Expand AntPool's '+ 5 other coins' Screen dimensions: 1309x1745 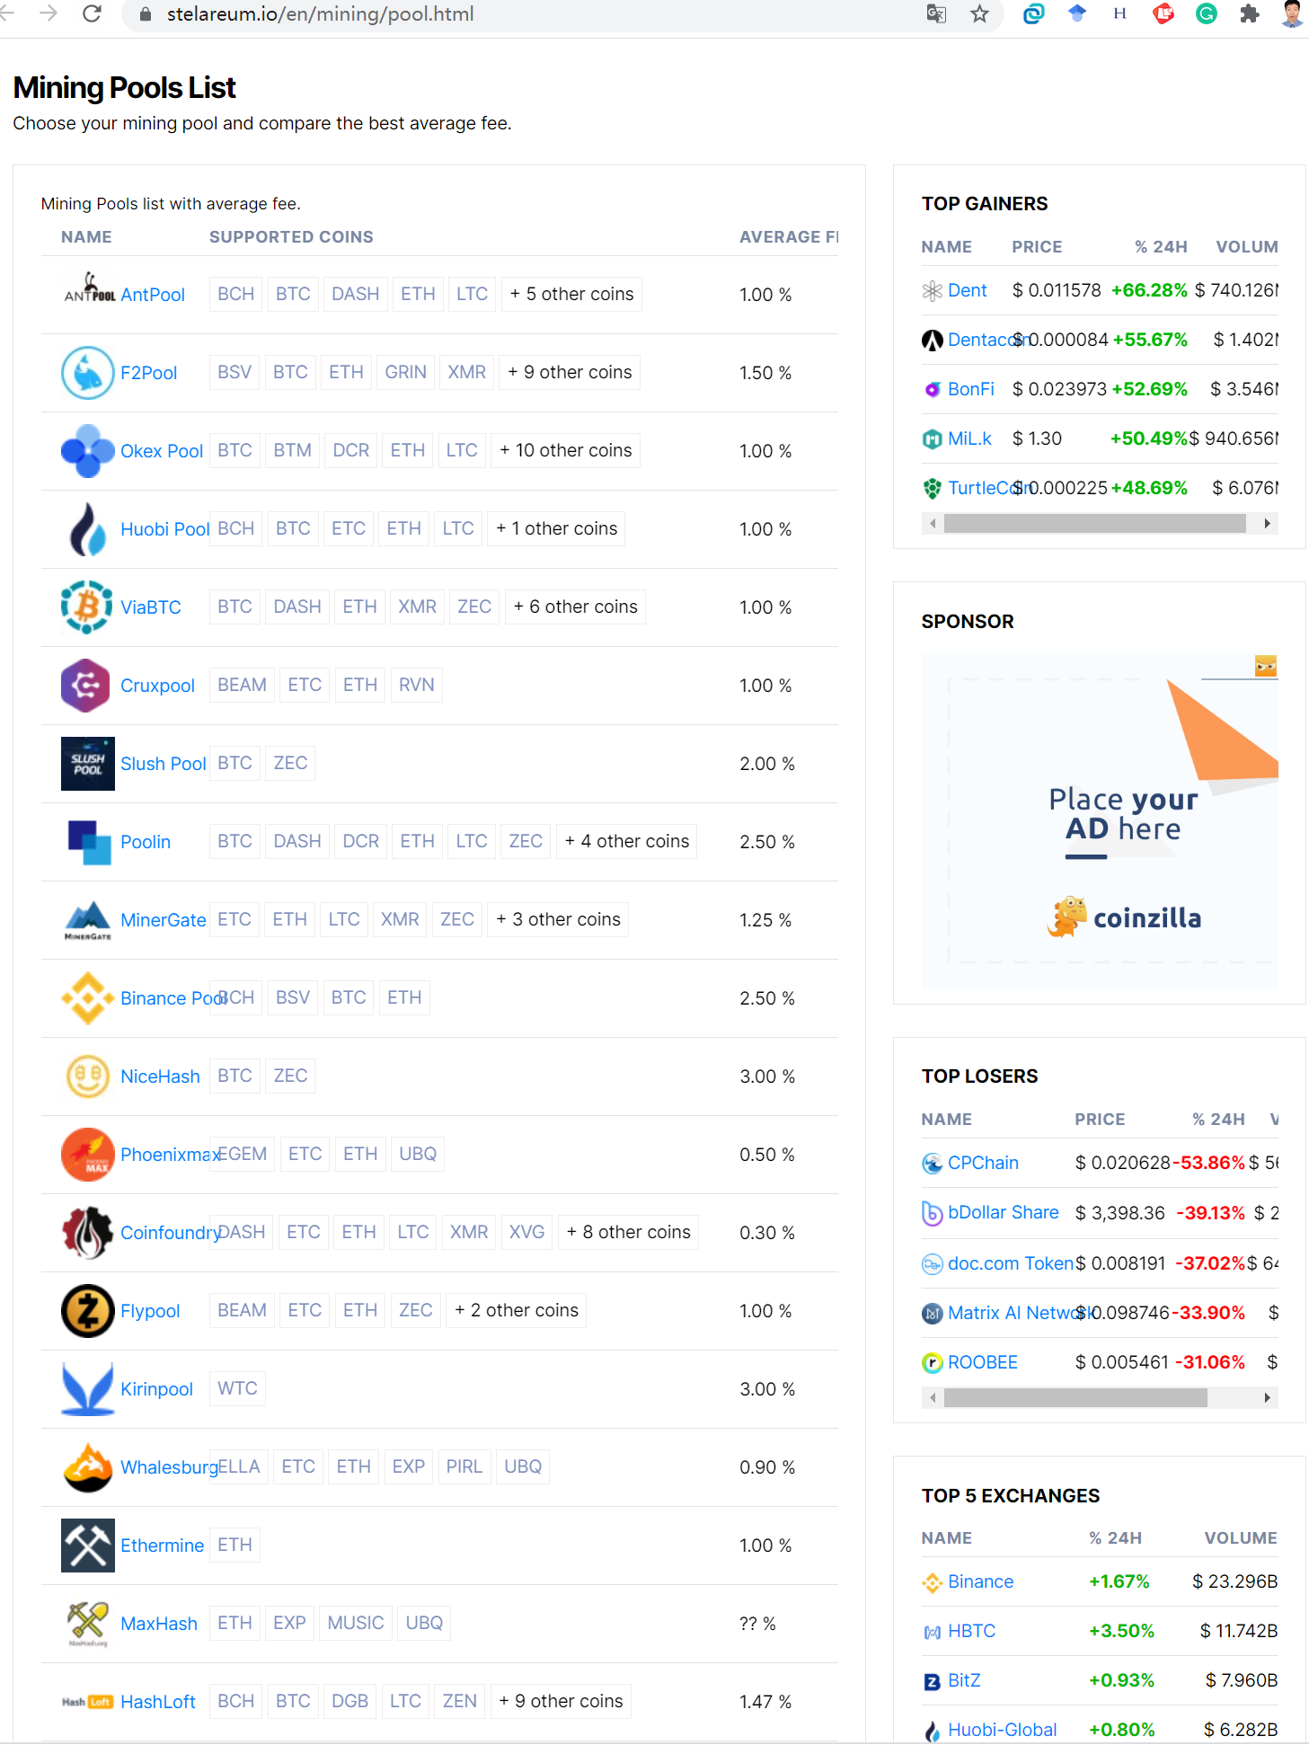coord(571,295)
